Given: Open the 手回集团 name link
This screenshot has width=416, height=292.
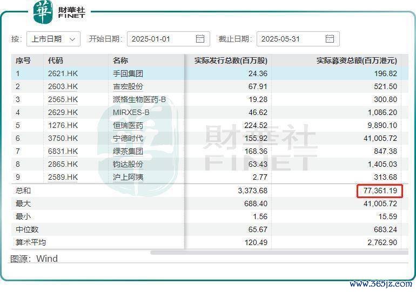Looking at the screenshot, I should pos(128,73).
